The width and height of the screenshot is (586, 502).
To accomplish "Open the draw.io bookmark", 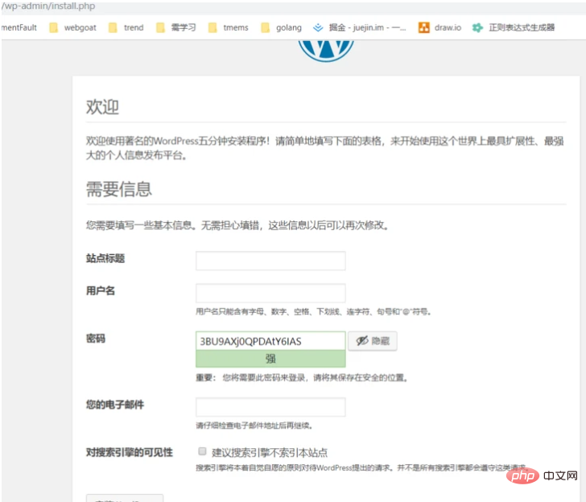I will [x=439, y=27].
